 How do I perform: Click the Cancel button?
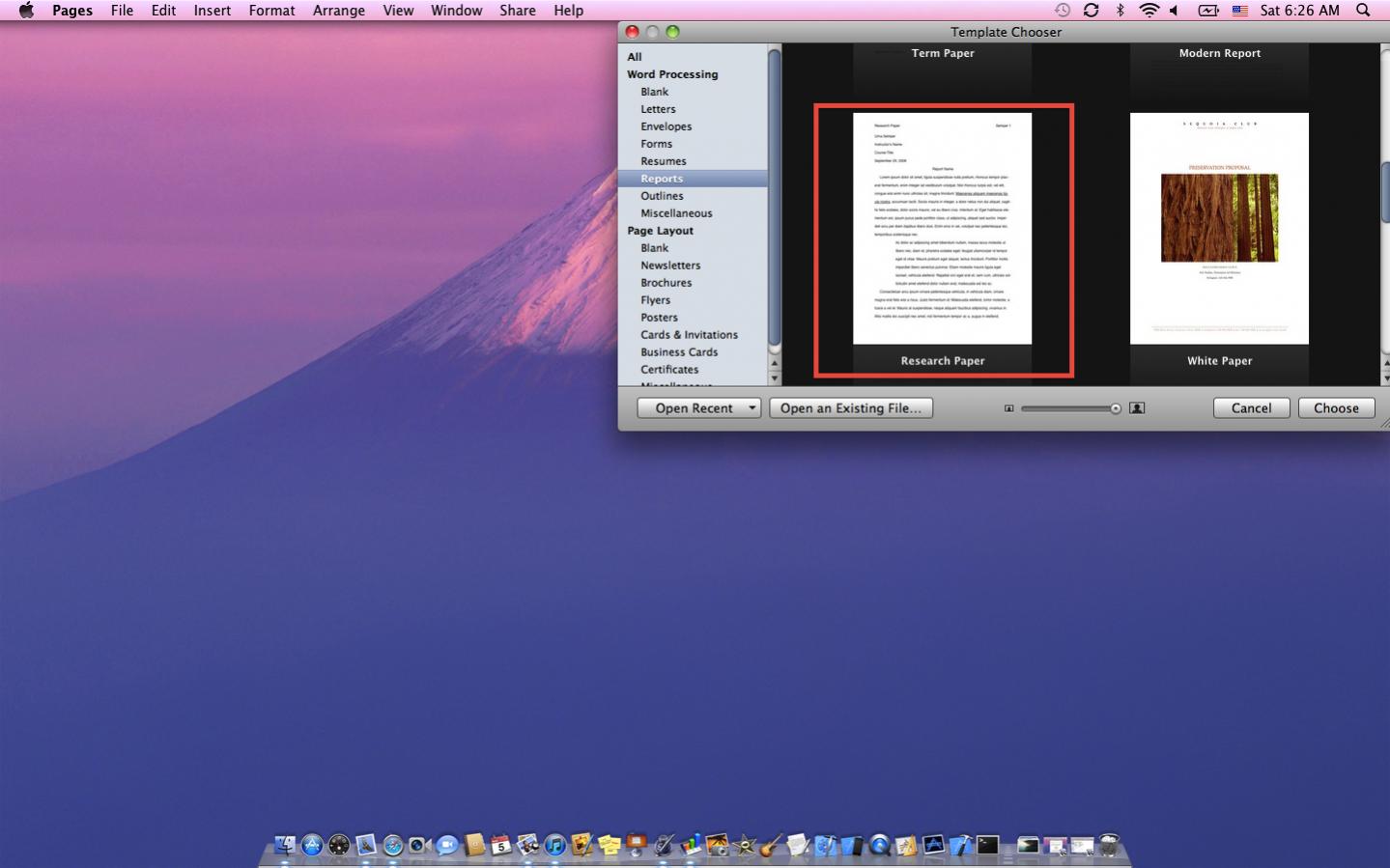pos(1251,408)
